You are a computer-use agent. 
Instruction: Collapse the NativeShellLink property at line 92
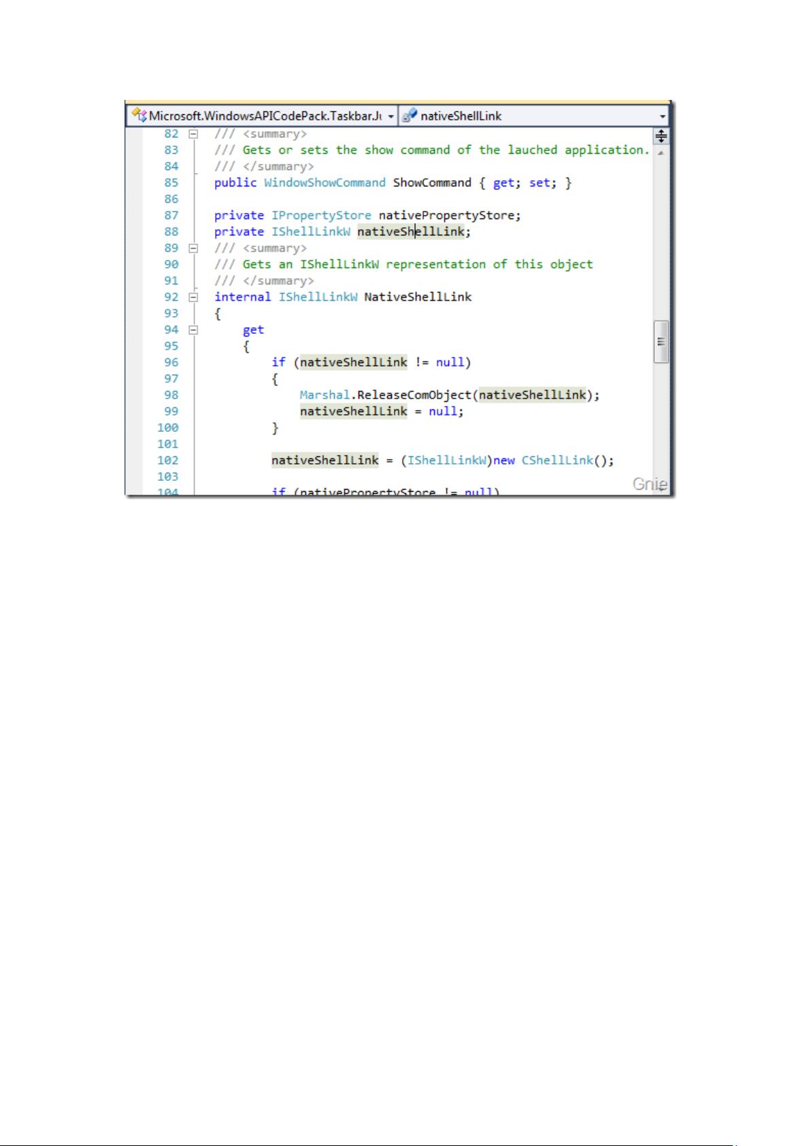[193, 297]
